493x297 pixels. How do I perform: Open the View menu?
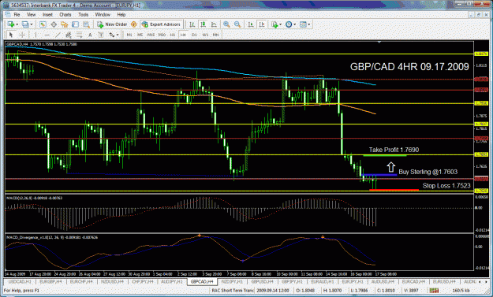[x=31, y=15]
